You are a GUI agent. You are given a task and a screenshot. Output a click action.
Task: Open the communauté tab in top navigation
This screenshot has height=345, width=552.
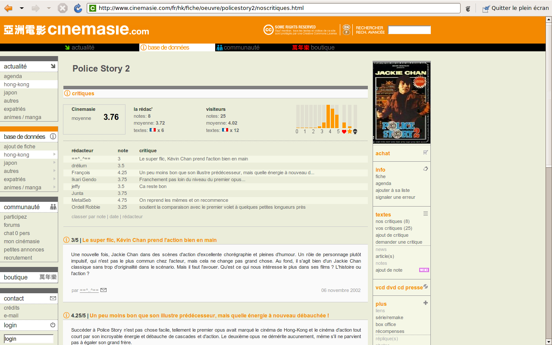click(241, 47)
